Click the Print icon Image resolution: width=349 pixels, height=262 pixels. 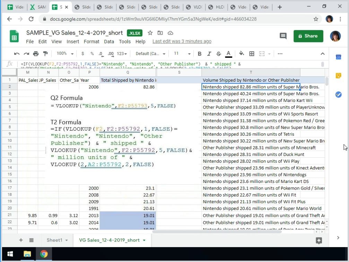tap(36, 54)
